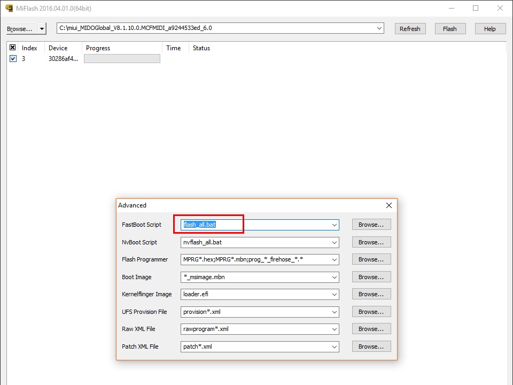Expand the firmware path combo box
Image resolution: width=513 pixels, height=385 pixels.
tap(379, 28)
